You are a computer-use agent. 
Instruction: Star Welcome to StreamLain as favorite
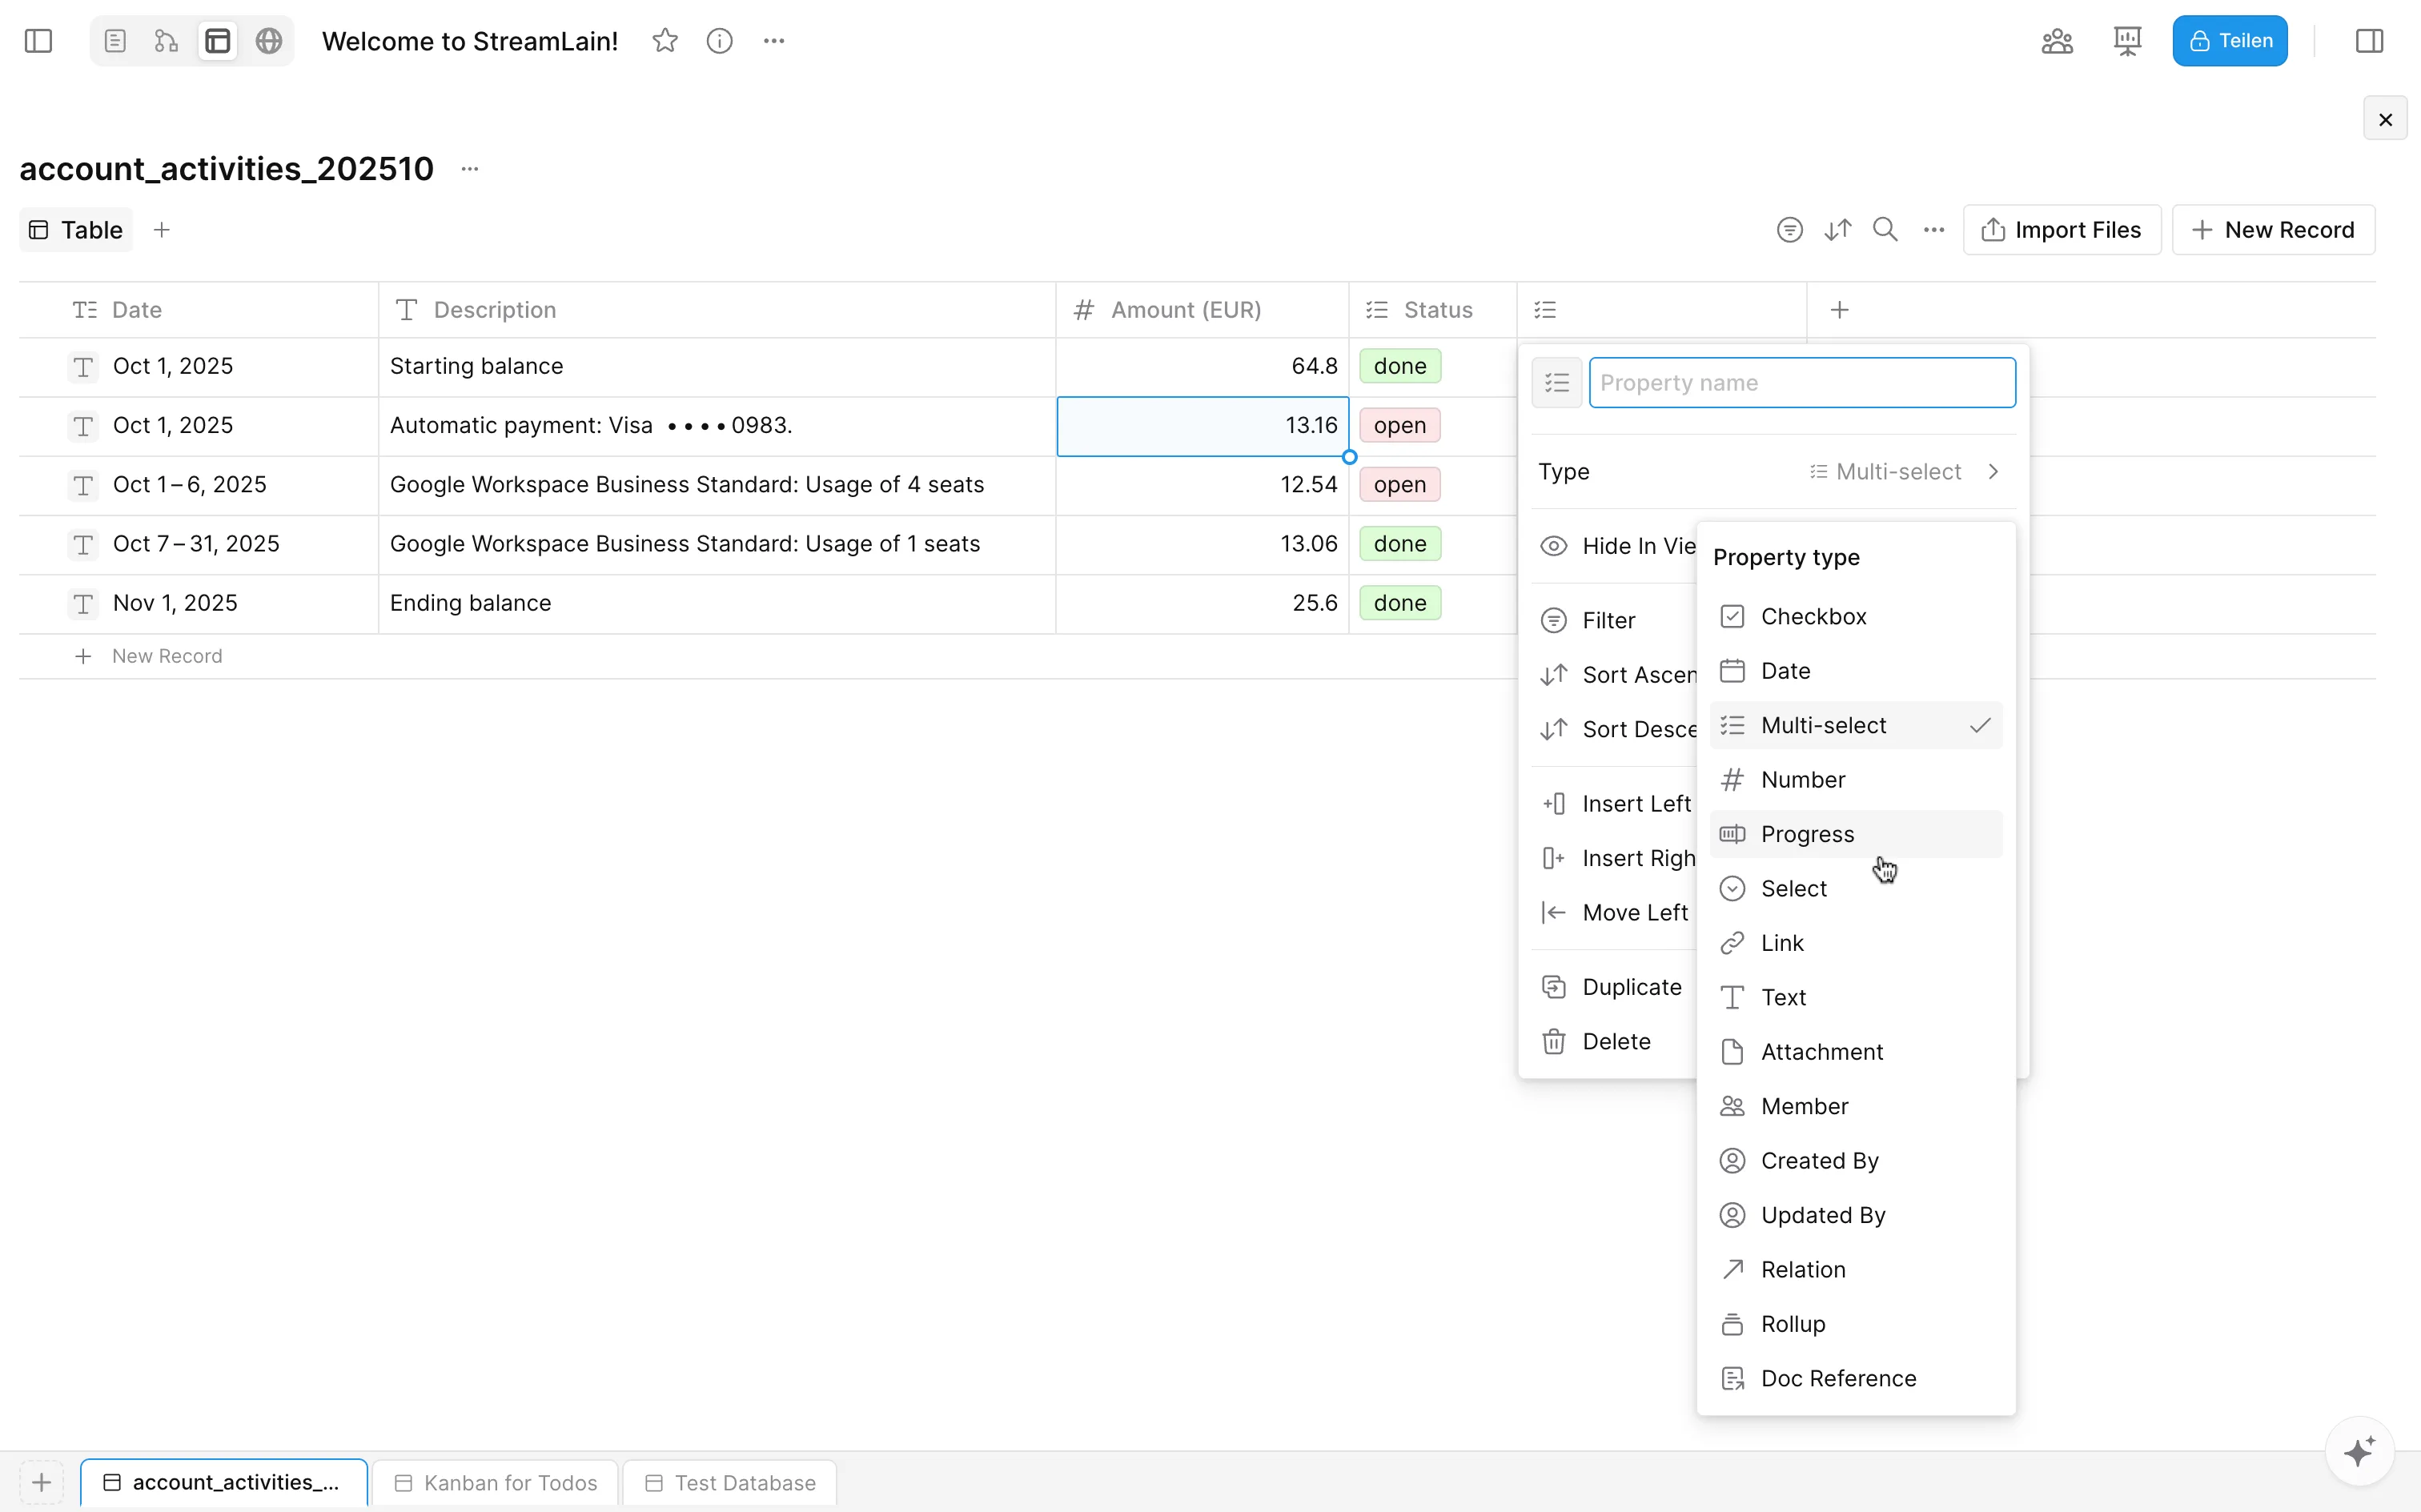point(665,41)
